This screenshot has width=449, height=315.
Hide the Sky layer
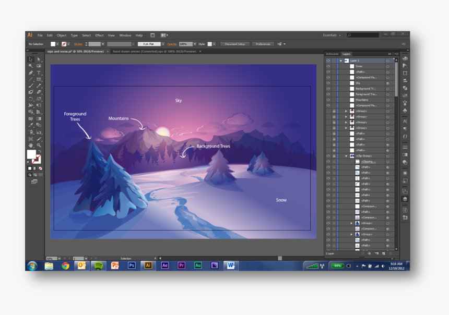328,83
